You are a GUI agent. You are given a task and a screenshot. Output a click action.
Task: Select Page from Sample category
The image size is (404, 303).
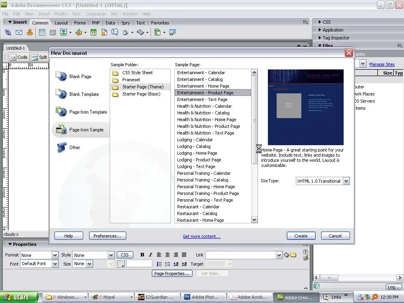(x=80, y=129)
